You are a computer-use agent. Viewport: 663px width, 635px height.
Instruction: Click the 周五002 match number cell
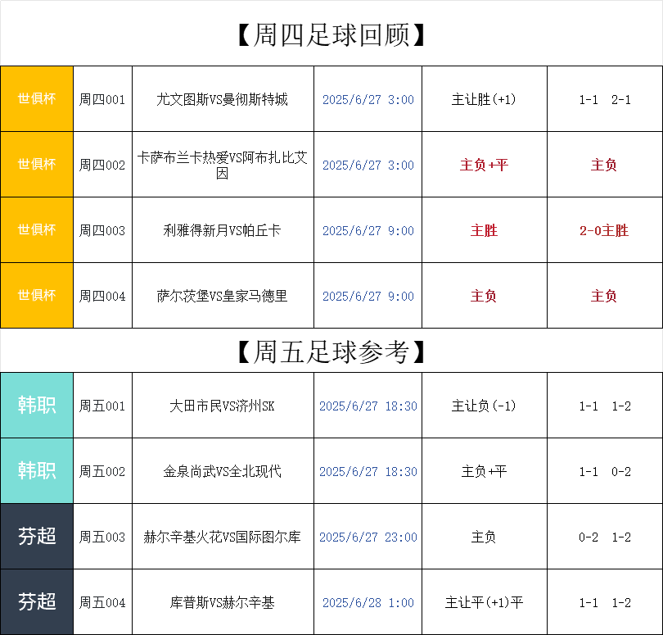pos(103,471)
